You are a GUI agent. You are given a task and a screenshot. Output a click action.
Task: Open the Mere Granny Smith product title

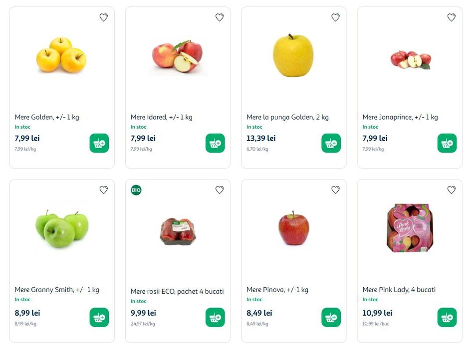(x=57, y=290)
